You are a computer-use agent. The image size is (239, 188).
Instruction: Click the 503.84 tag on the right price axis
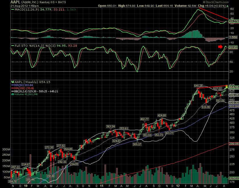tap(234, 106)
